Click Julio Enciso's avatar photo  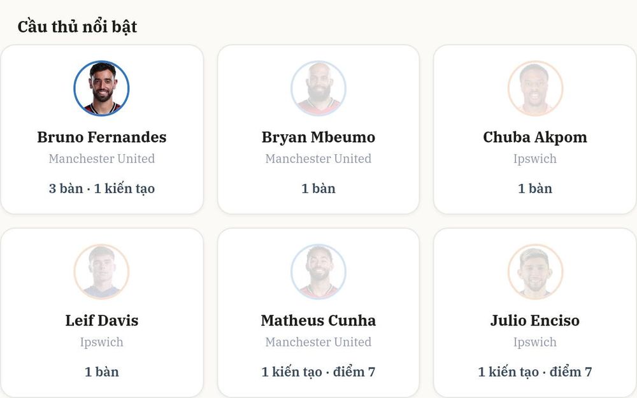[x=535, y=272]
